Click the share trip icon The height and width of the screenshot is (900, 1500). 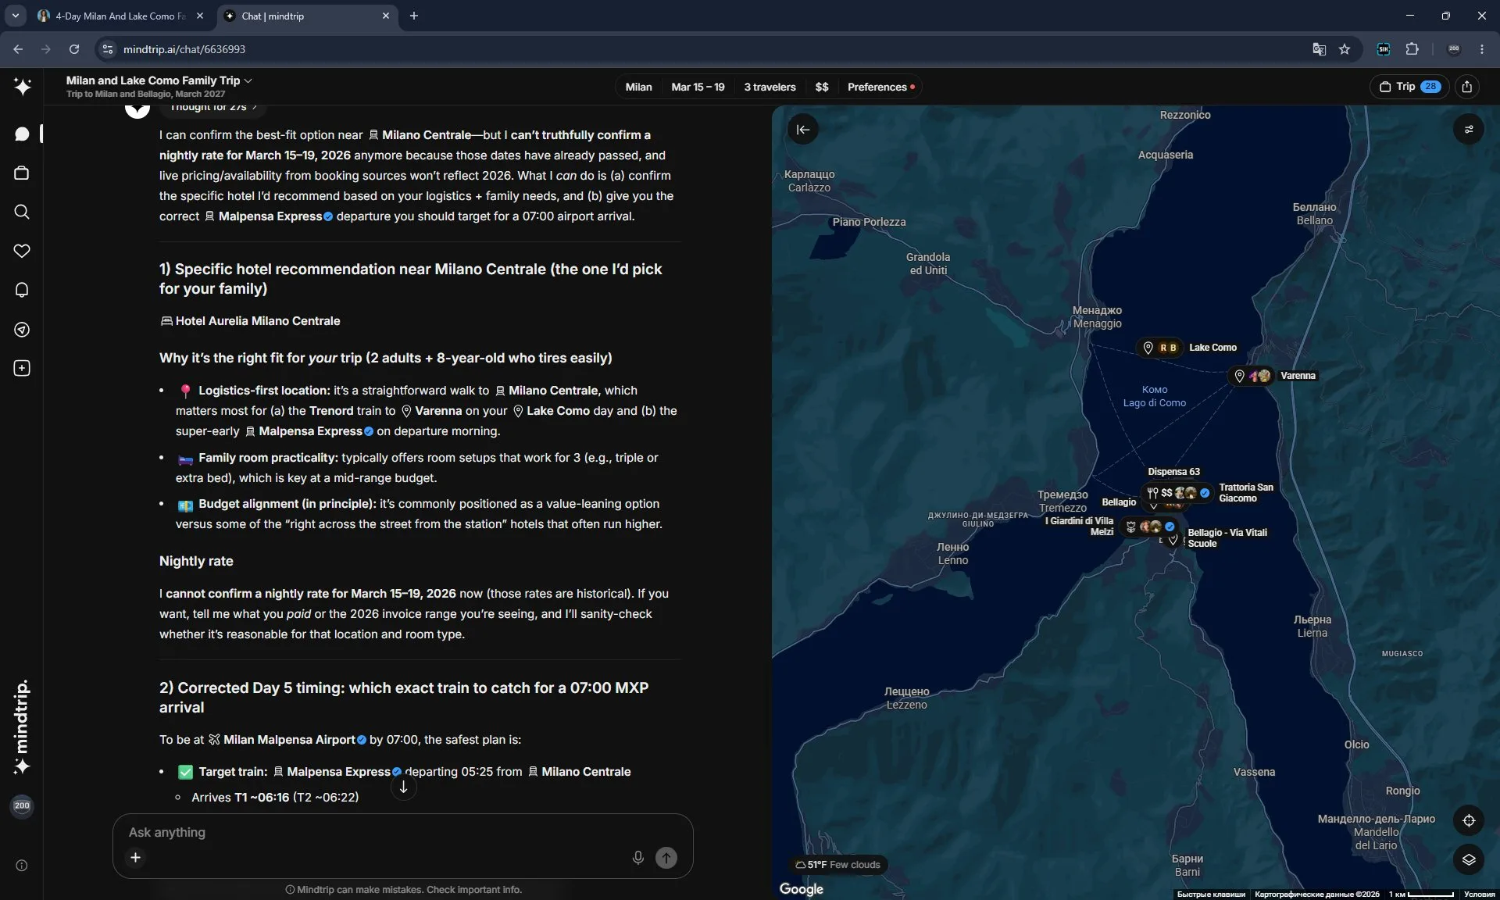(1466, 87)
